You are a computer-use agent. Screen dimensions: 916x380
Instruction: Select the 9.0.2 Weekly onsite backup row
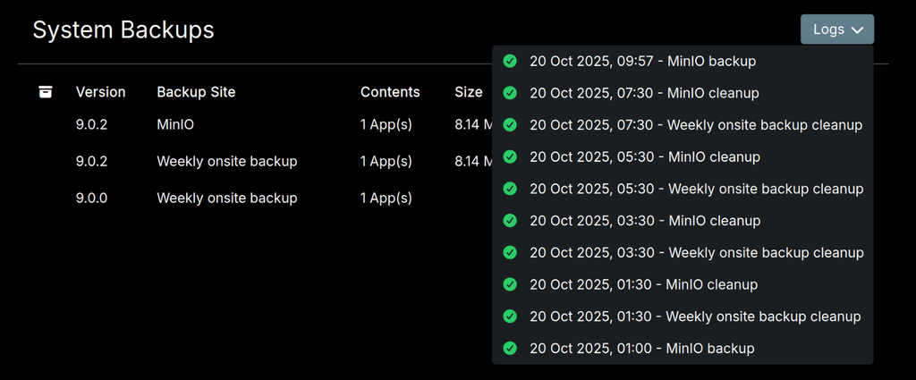point(226,162)
